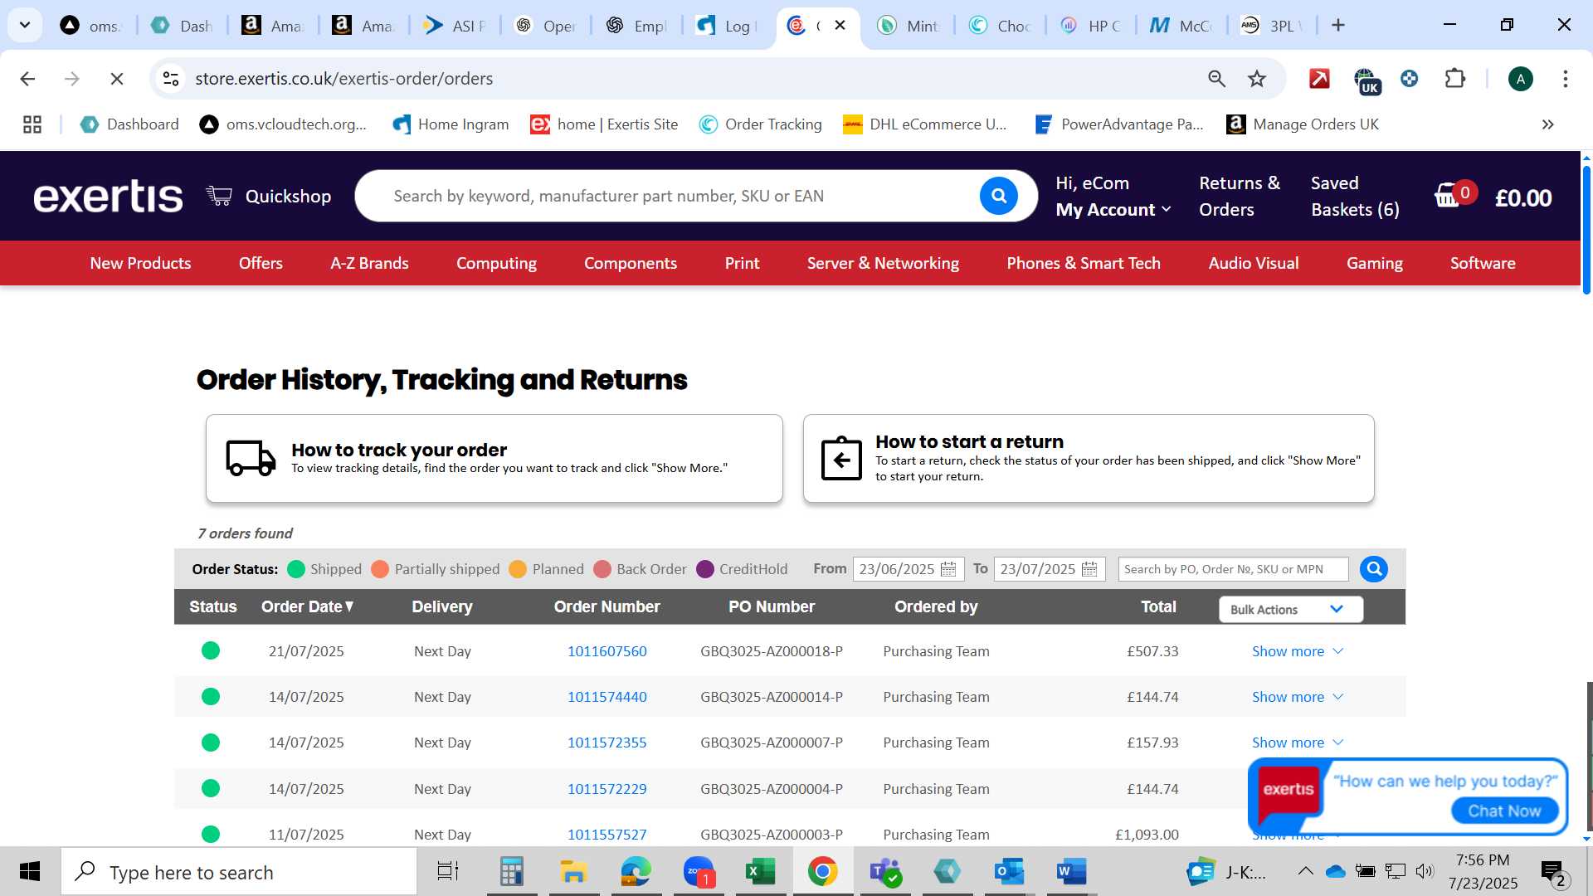The width and height of the screenshot is (1593, 896).
Task: Open Calculator from the taskbar
Action: 511,871
